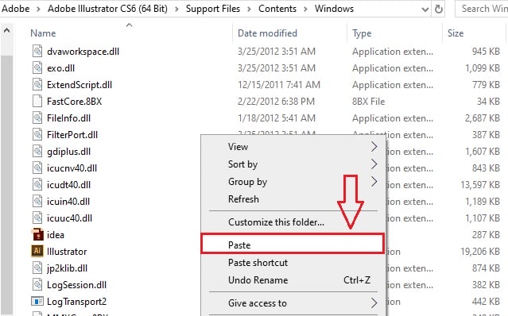
Task: Select the icuuc40.dll file icon
Action: (x=37, y=218)
